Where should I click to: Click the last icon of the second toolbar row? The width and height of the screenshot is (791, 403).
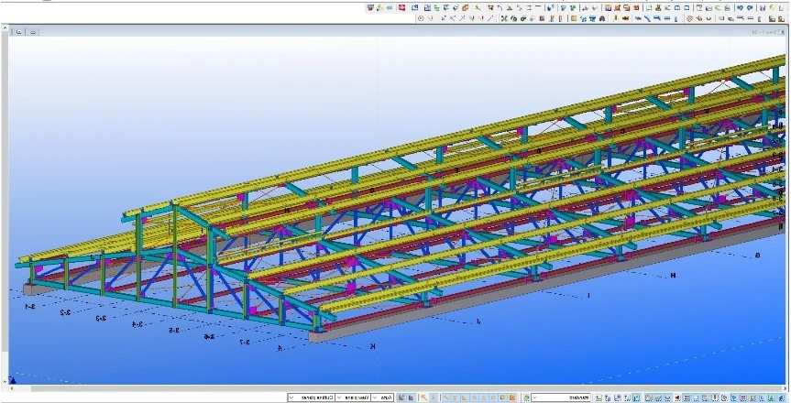click(785, 18)
